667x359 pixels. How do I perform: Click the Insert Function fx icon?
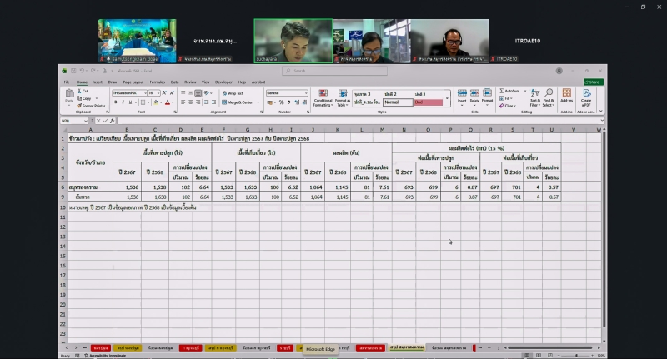tap(114, 121)
